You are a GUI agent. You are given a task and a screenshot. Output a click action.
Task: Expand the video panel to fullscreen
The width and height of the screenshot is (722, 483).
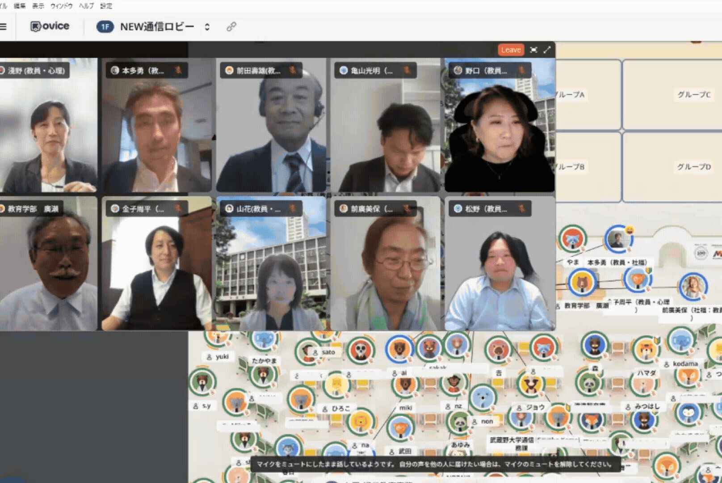(547, 50)
